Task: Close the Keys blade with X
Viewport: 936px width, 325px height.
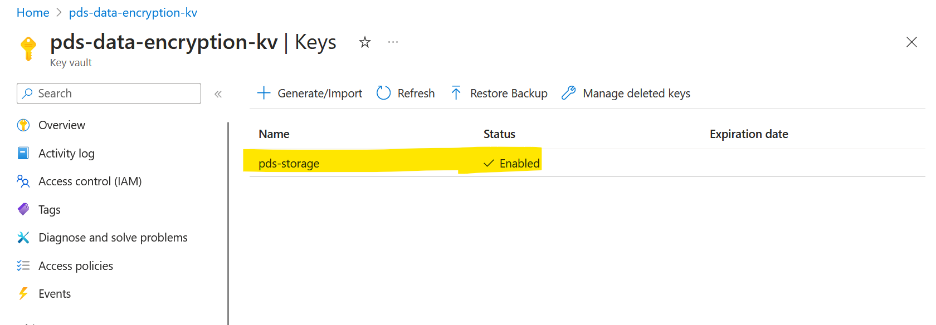Action: pos(911,42)
